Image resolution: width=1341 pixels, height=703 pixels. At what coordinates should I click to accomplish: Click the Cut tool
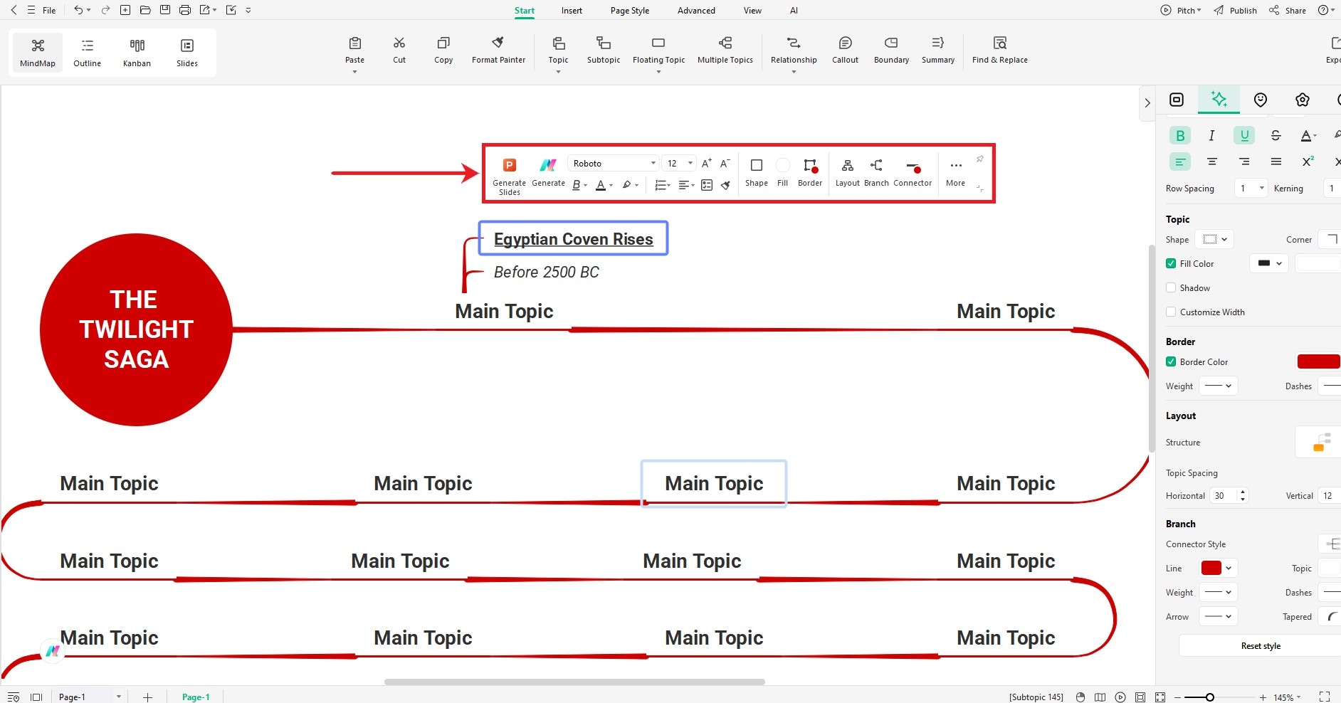coord(399,50)
